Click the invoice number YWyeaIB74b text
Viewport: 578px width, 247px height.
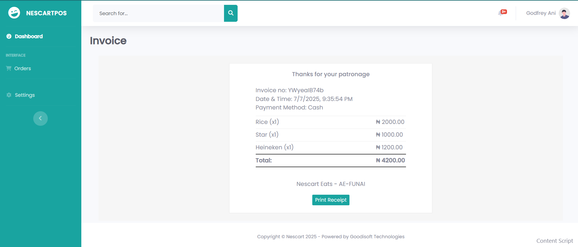click(306, 90)
